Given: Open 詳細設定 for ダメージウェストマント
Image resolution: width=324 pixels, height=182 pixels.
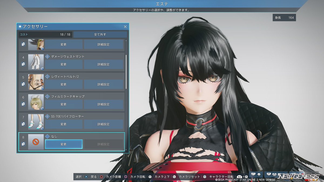Looking at the screenshot, I should (103, 64).
